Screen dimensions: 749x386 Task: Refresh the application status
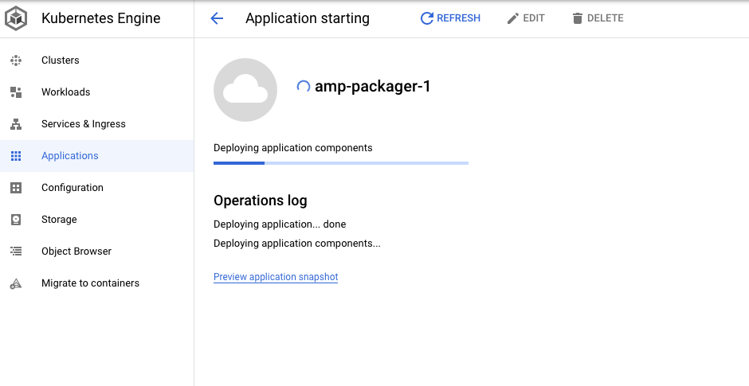(x=450, y=18)
